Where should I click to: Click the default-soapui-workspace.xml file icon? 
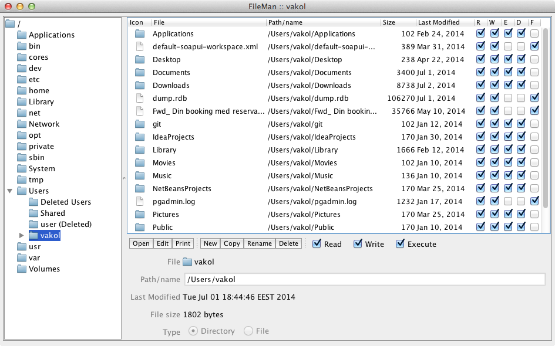(x=140, y=47)
